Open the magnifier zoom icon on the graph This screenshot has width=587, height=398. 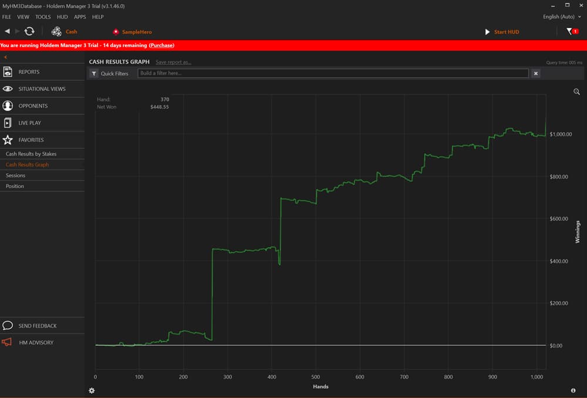coord(576,92)
